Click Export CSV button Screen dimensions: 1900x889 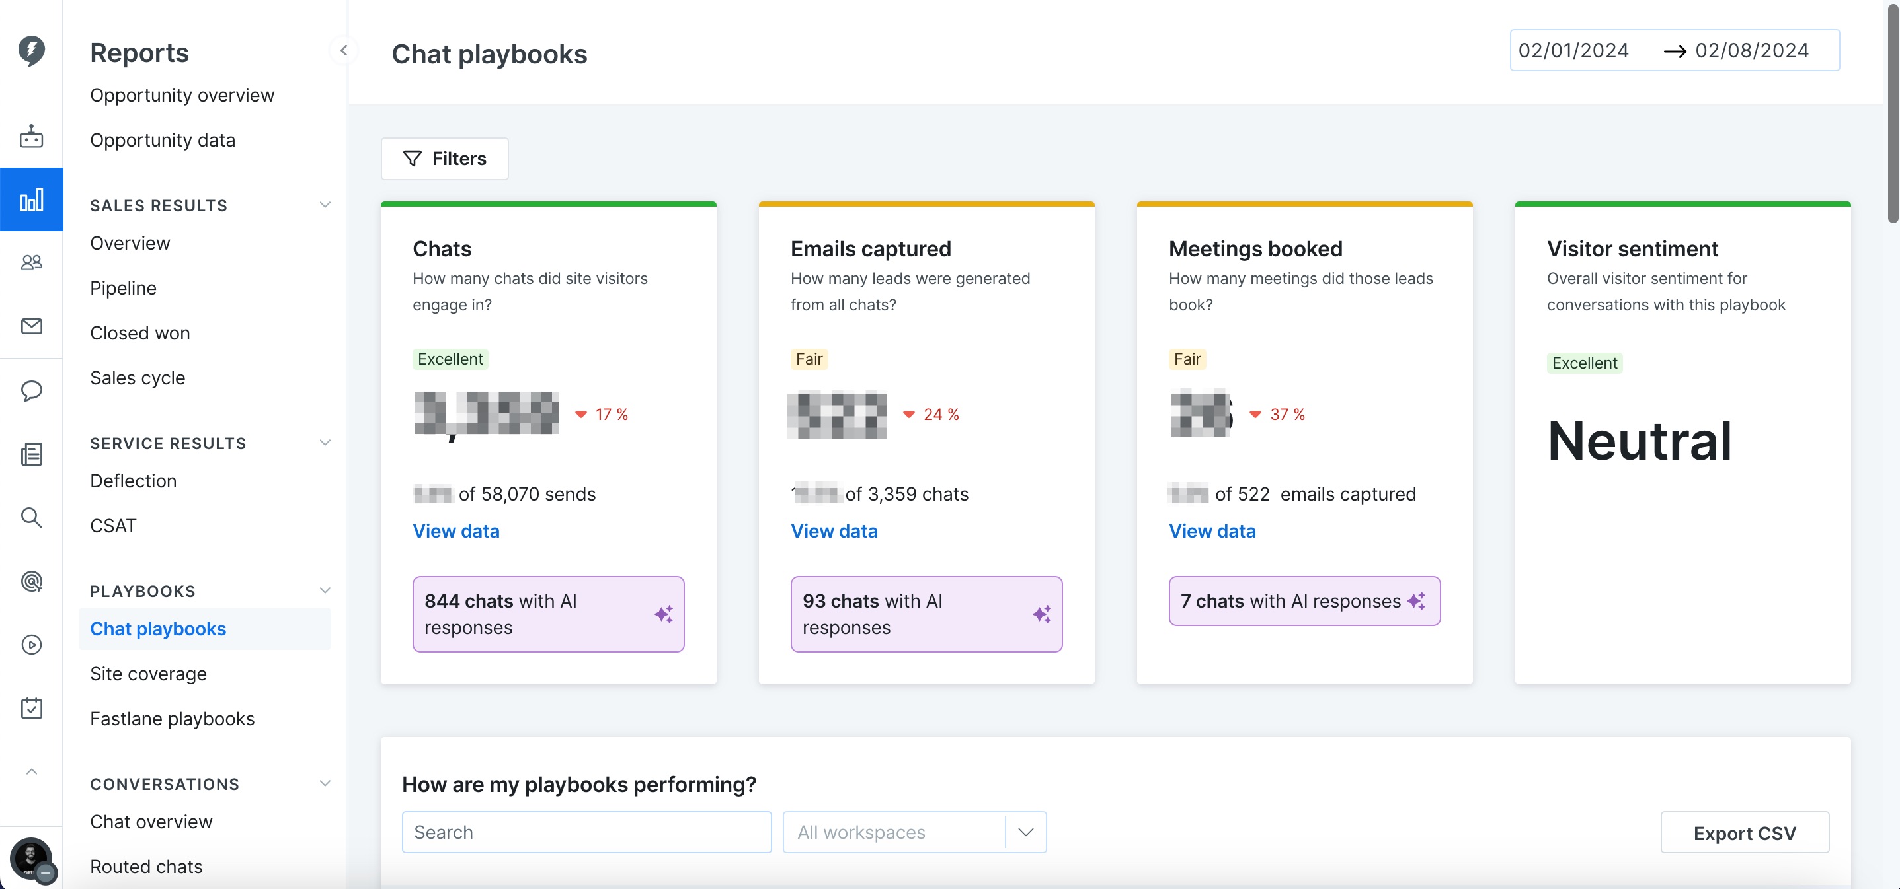[1745, 833]
